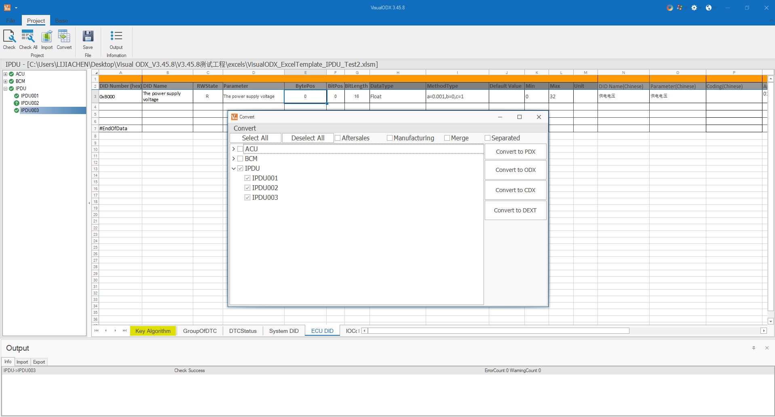Close the Output panel
This screenshot has width=775, height=417.
click(x=767, y=348)
